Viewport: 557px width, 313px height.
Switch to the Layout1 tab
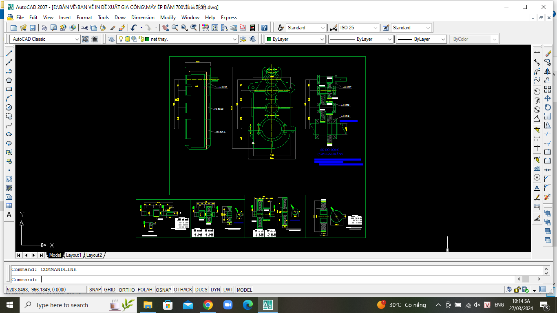(x=74, y=255)
